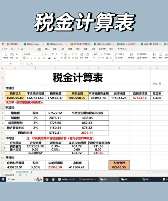Click the wrap text icon

coord(81,54)
